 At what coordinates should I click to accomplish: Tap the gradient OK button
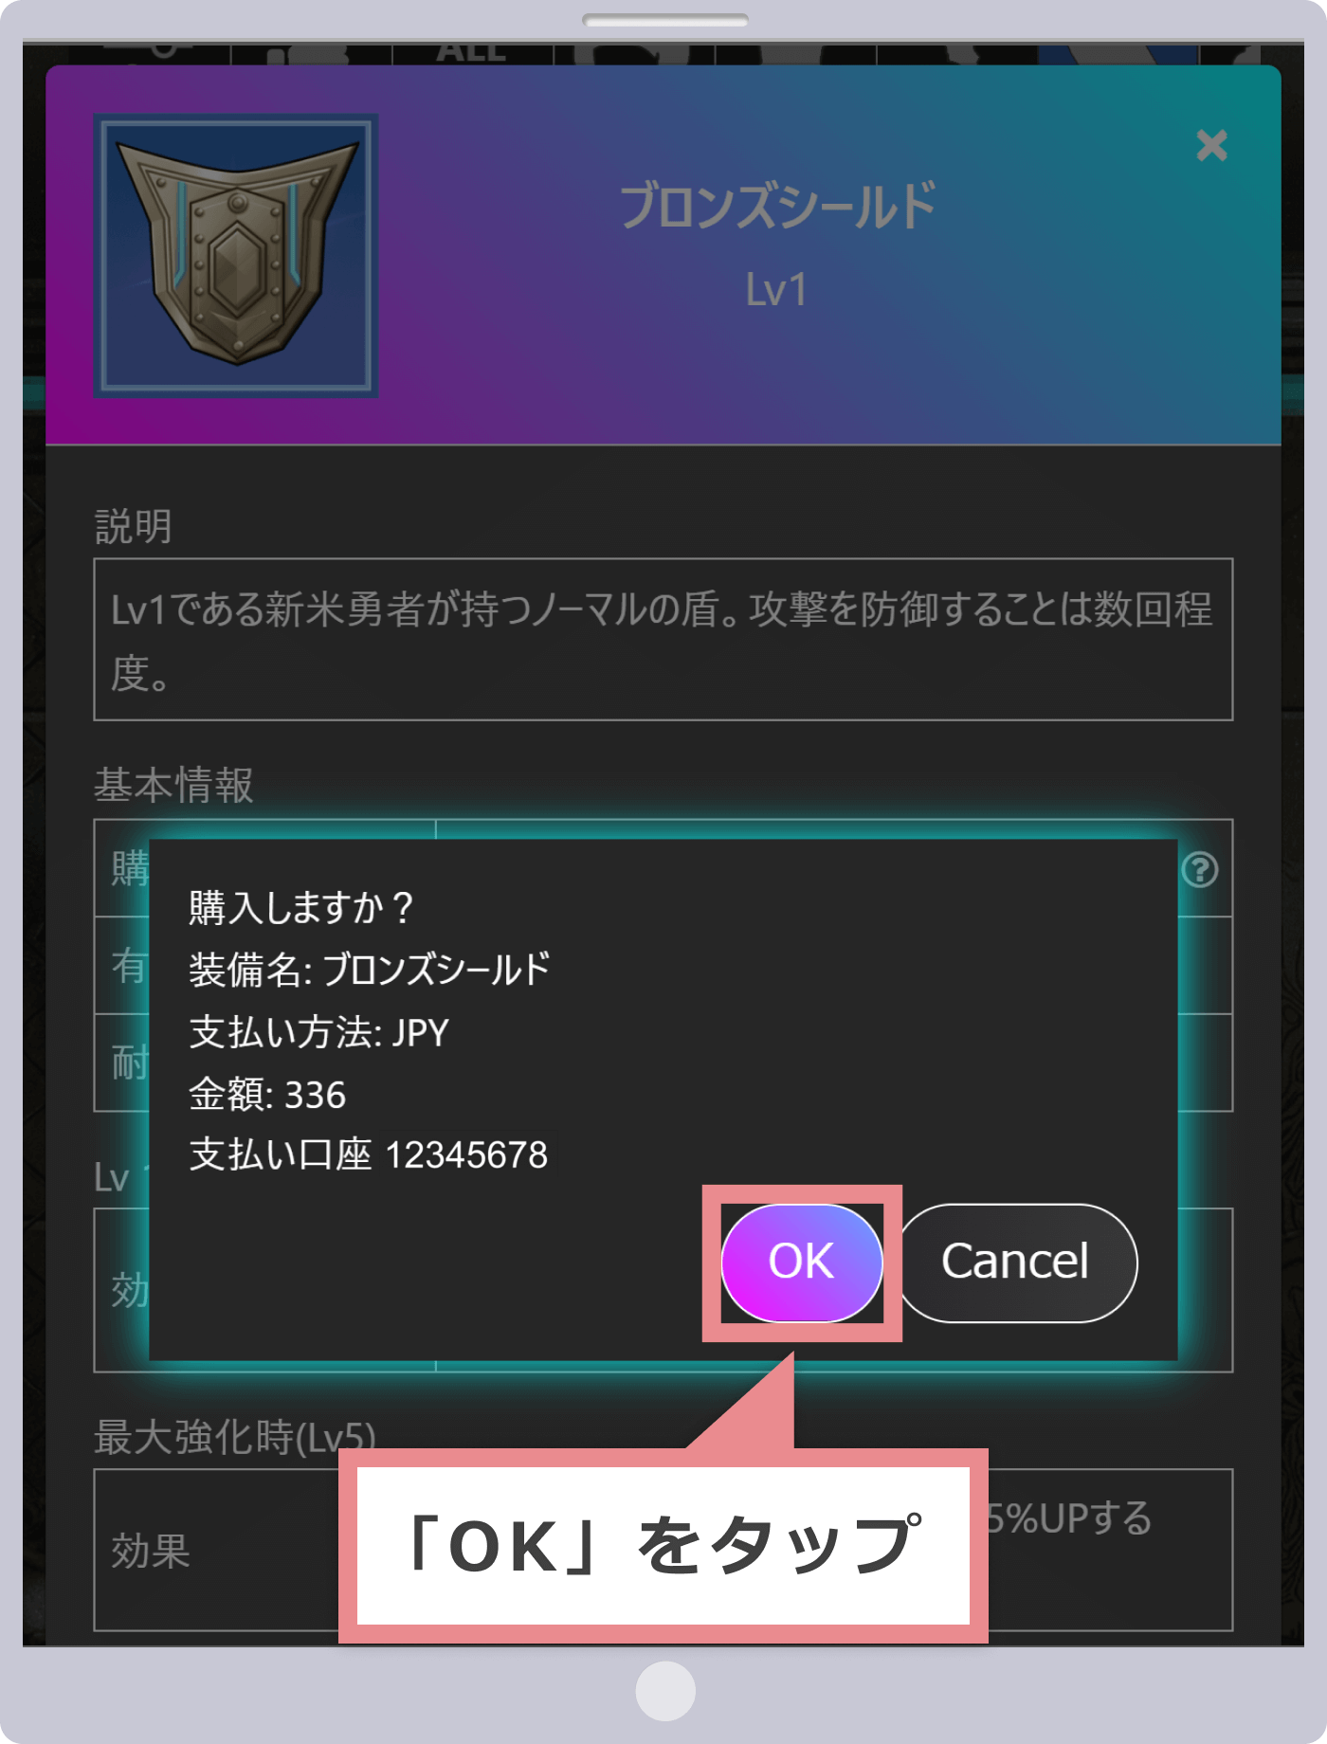[x=802, y=1263]
